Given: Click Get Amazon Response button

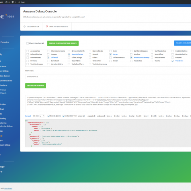Looking at the screenshot, I should (35, 86).
